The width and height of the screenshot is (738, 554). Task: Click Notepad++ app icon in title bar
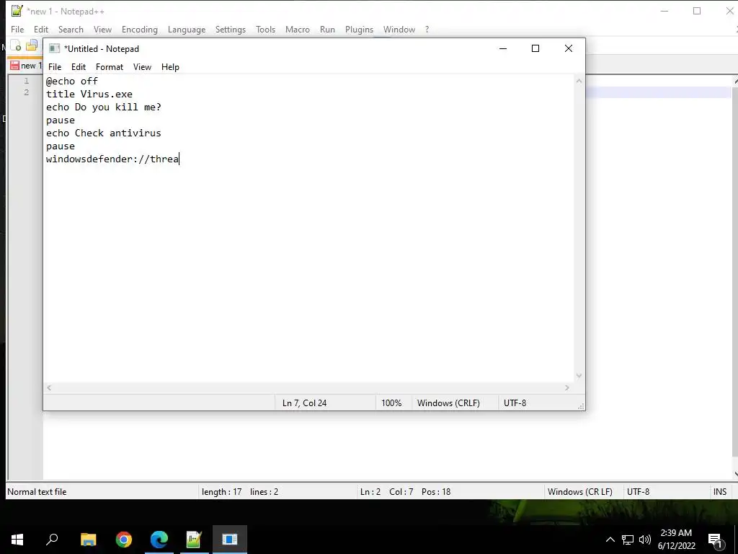click(17, 11)
